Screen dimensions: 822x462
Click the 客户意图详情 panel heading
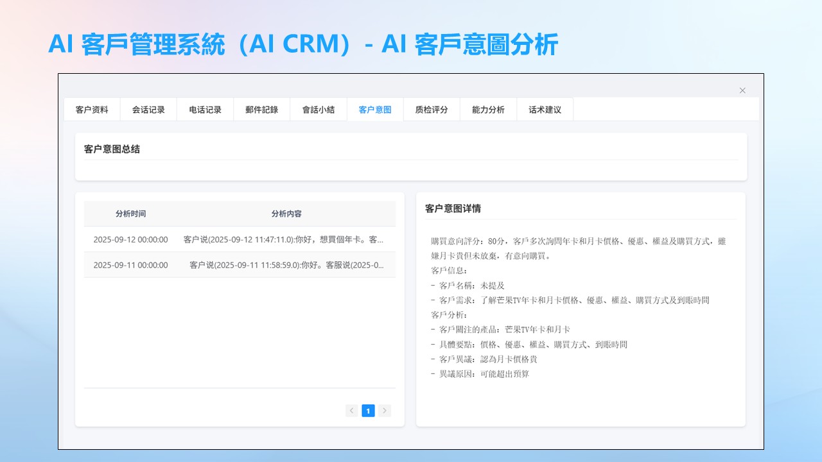coord(453,209)
